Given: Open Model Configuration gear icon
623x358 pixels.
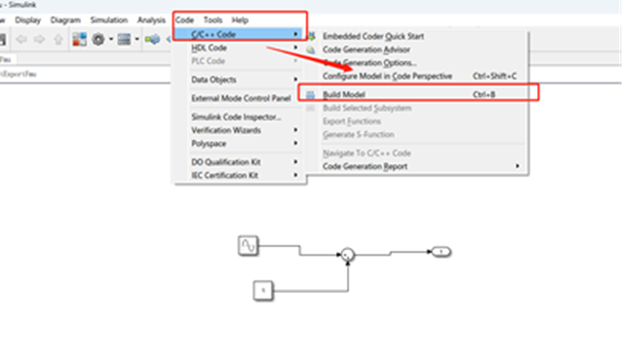Looking at the screenshot, I should [98, 39].
